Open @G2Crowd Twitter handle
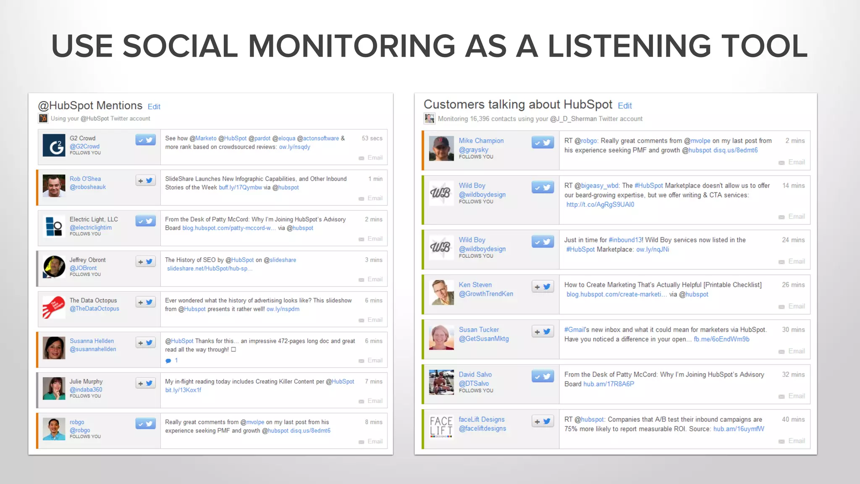This screenshot has height=484, width=860. tap(84, 147)
